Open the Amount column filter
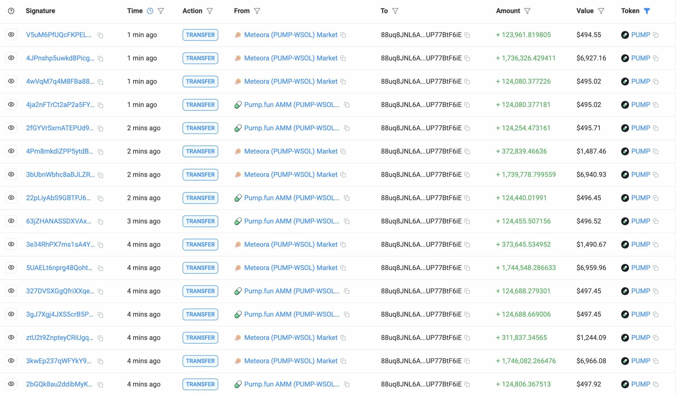Screen dimensions: 676x395 (x=527, y=11)
